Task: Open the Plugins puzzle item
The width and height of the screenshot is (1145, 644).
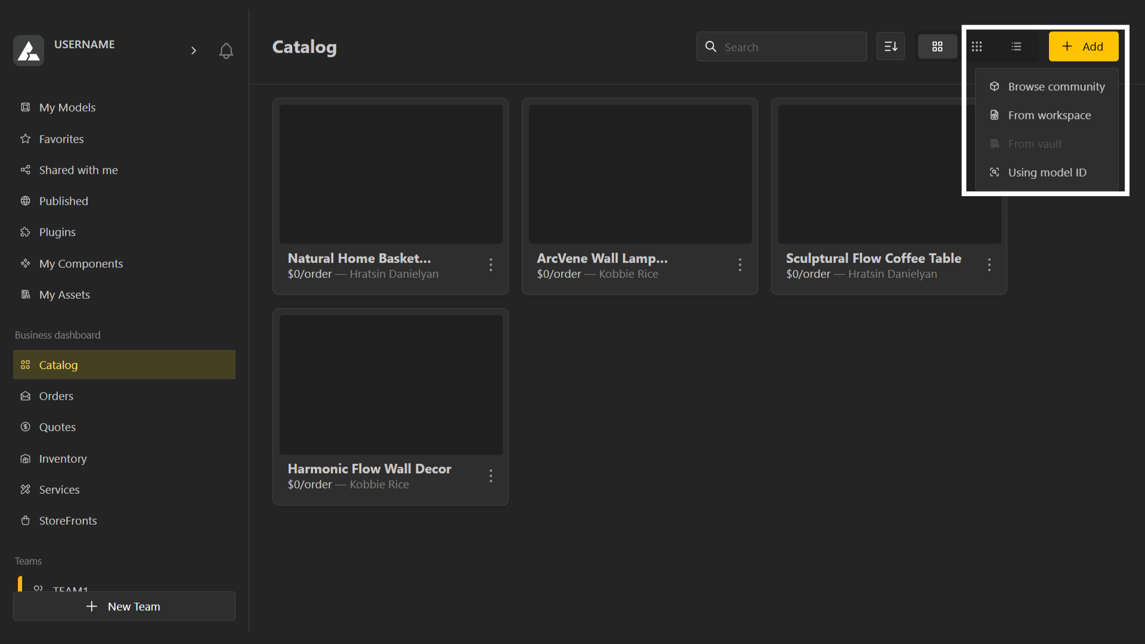Action: click(x=57, y=232)
